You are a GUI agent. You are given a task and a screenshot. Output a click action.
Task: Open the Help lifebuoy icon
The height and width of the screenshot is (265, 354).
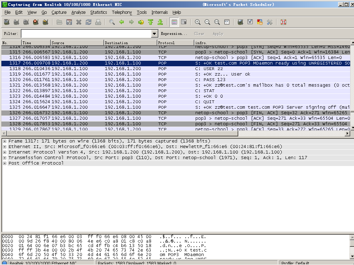click(283, 22)
